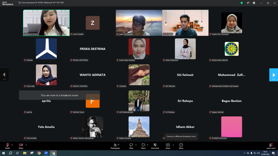The height and width of the screenshot is (156, 278).
Task: Open meeting info icon near participant ID
Action: point(20,3)
